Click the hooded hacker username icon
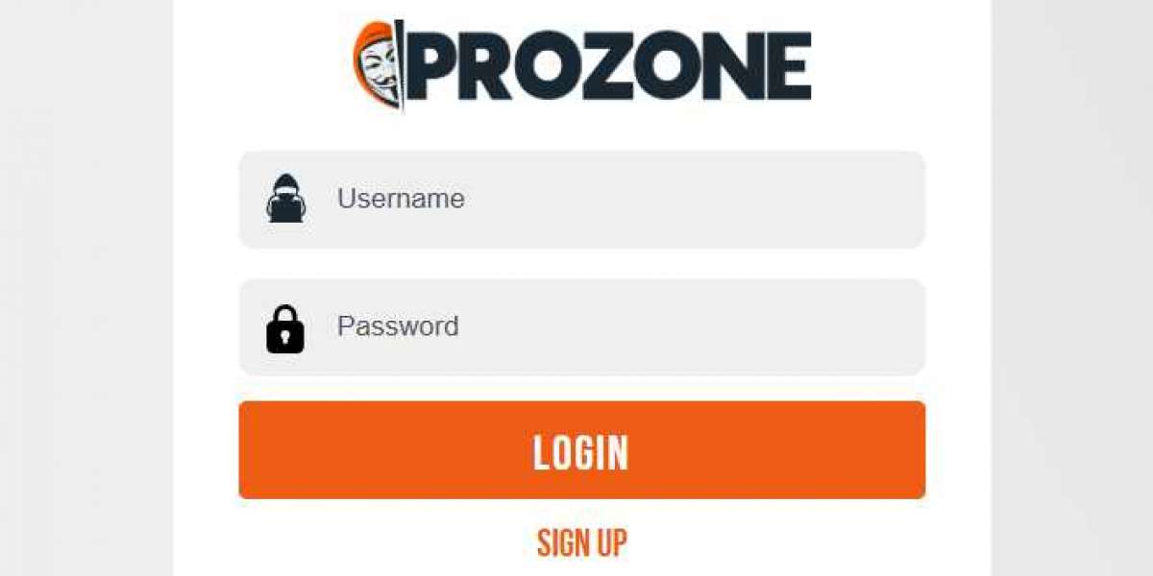Viewport: 1153px width, 576px height. 285,199
